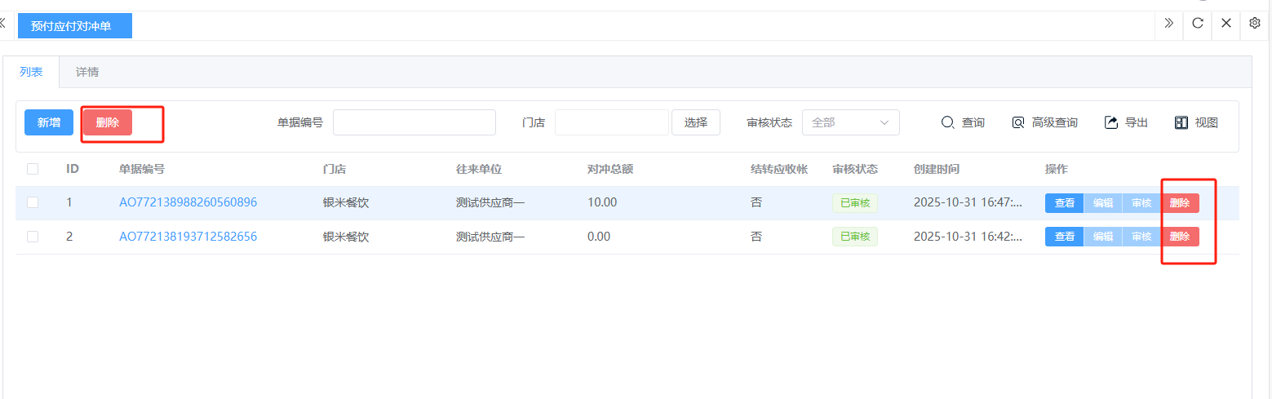Click the 单据编号 input field

[414, 122]
